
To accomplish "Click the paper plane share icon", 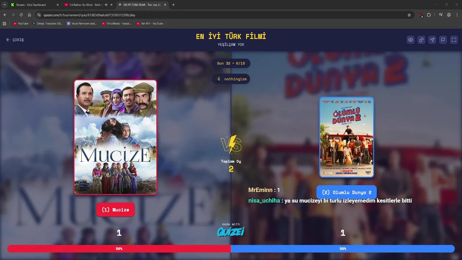I will 432,40.
